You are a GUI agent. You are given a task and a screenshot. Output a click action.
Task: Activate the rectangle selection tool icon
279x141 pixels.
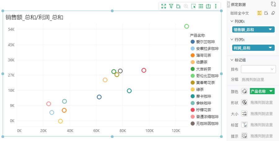[193, 6]
